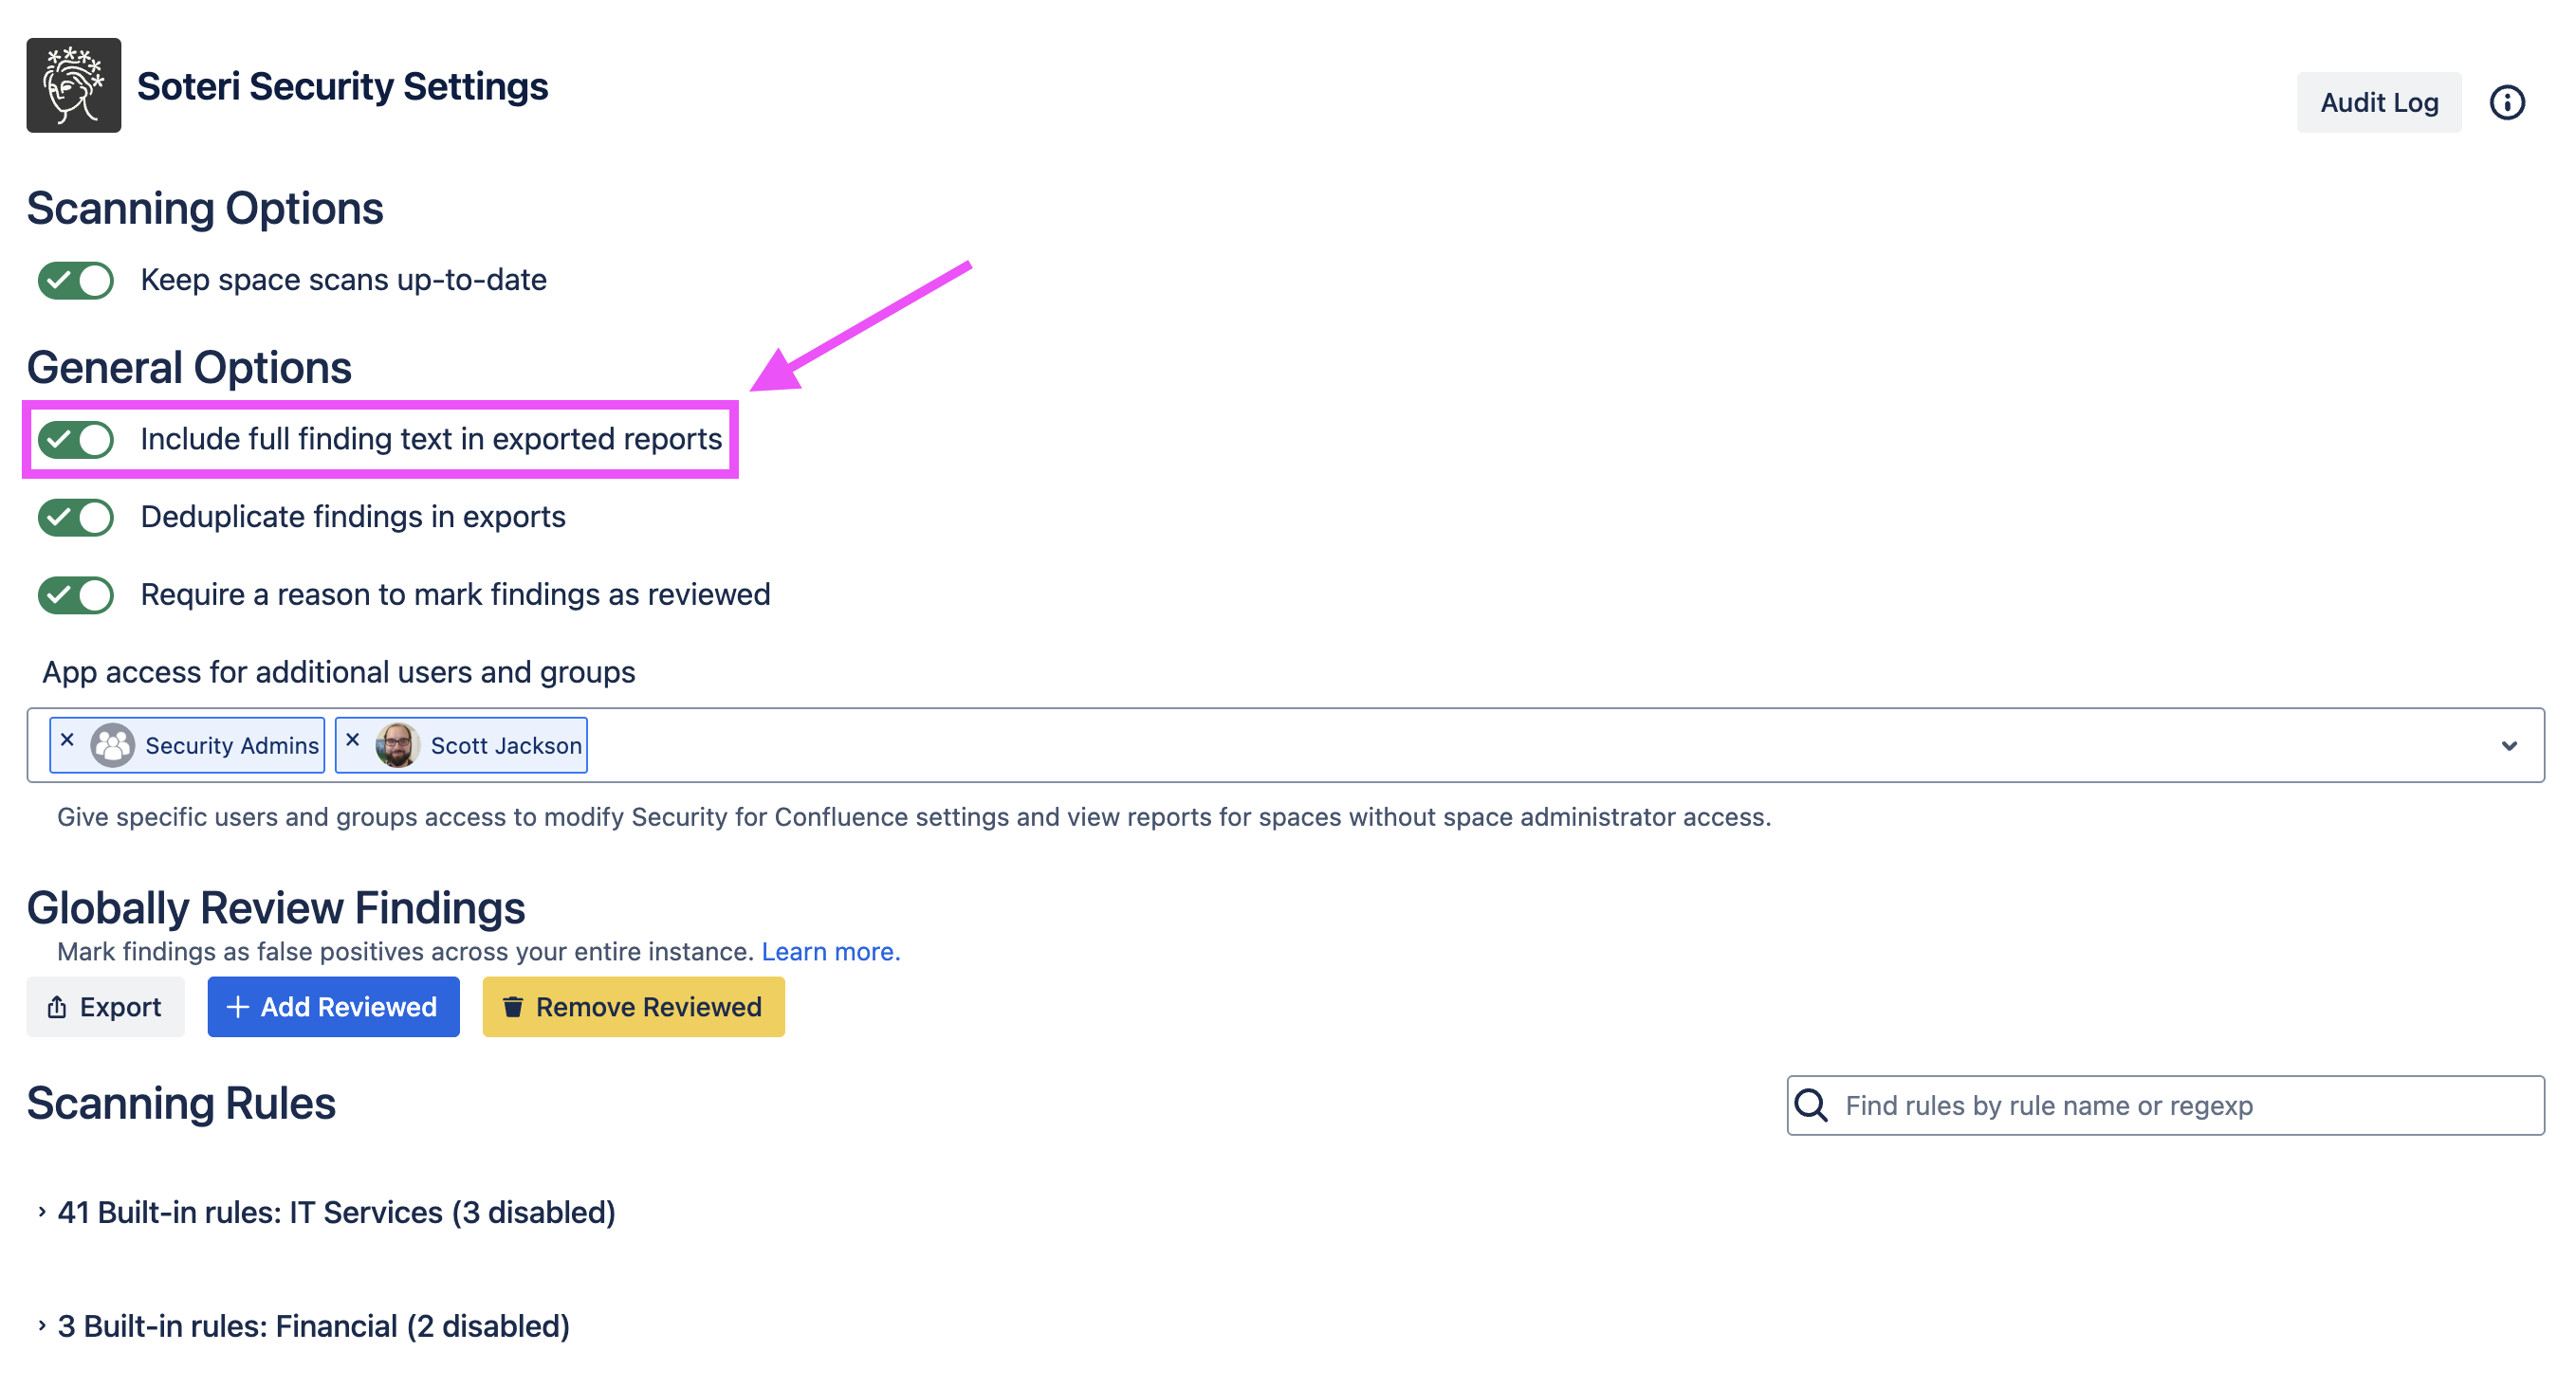Open the info icon next to Audit Log
This screenshot has height=1388, width=2576.
click(x=2506, y=102)
